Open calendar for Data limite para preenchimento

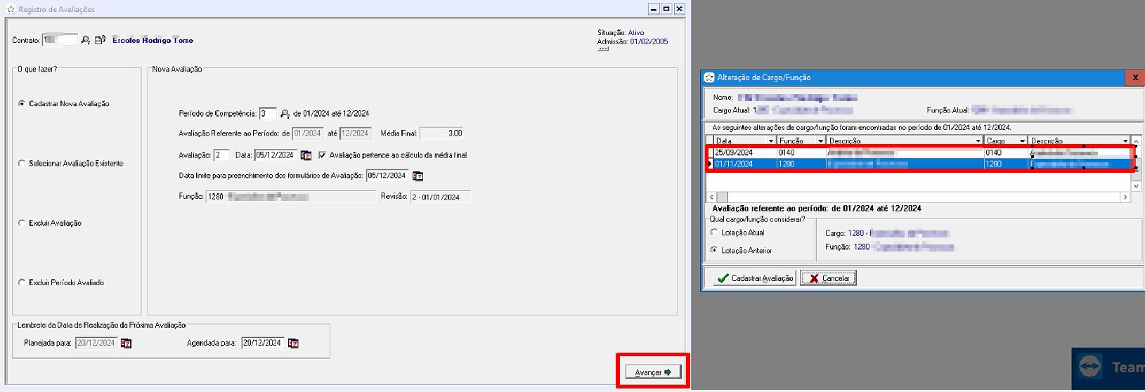point(418,176)
